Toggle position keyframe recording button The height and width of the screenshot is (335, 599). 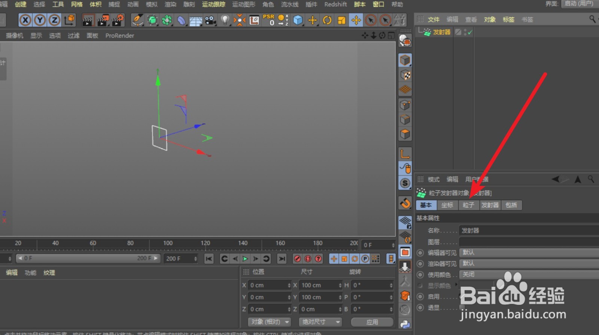click(x=334, y=259)
